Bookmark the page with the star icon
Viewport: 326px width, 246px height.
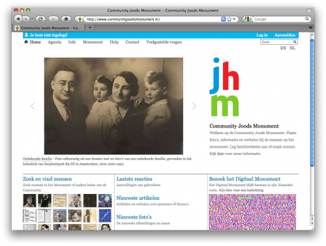click(229, 20)
